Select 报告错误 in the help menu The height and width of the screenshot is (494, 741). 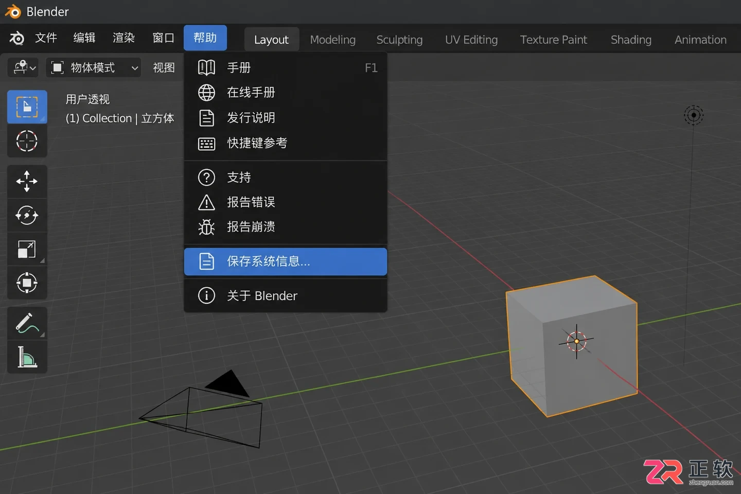click(286, 202)
